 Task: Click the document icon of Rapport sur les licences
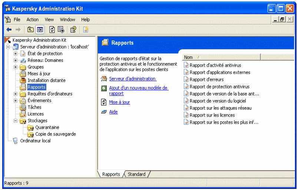point(186,115)
